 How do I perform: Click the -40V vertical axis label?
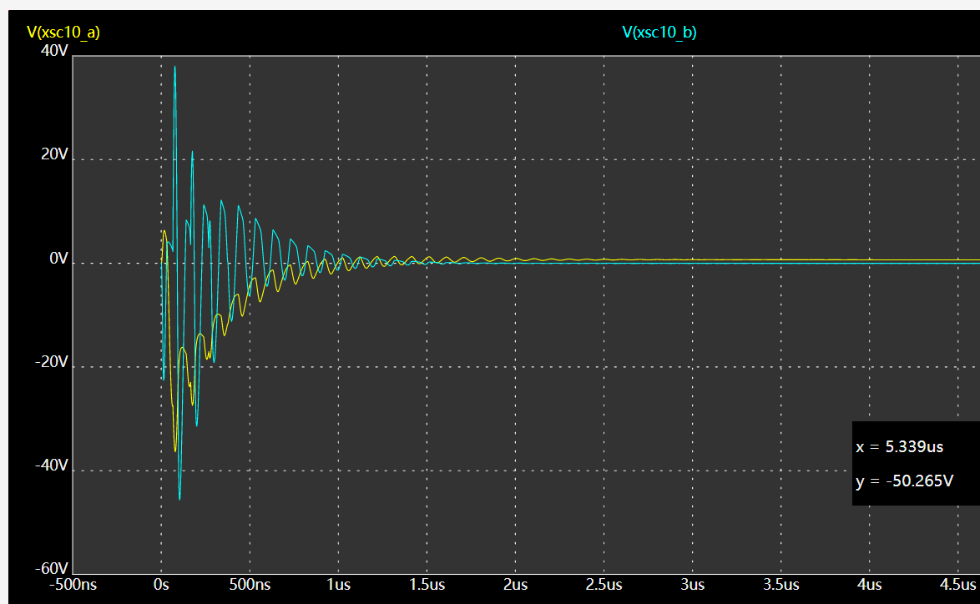(x=52, y=466)
